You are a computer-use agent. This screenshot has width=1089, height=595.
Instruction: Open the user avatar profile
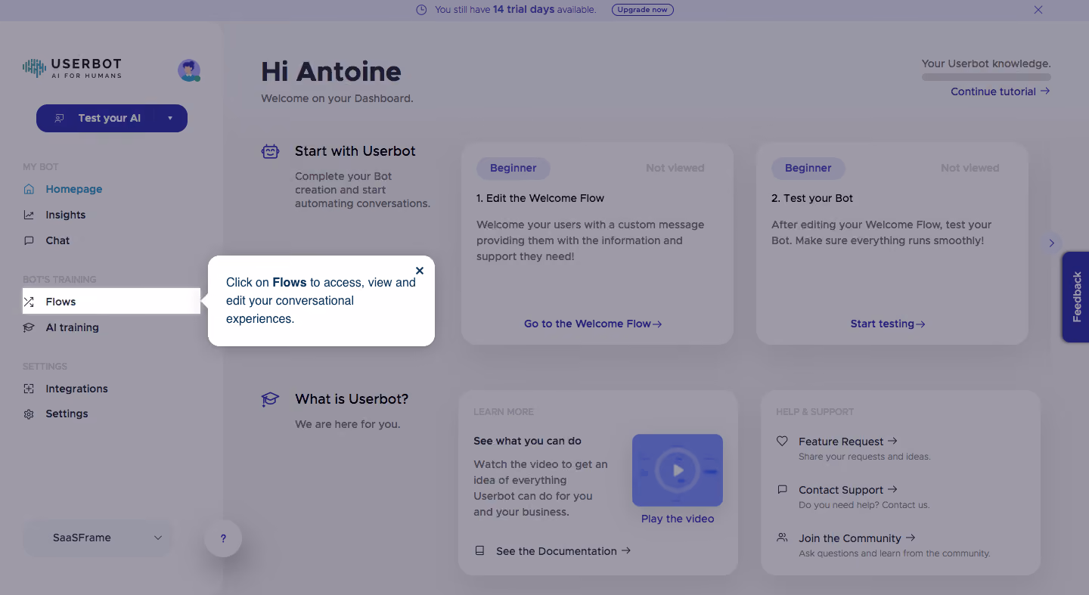pos(189,70)
